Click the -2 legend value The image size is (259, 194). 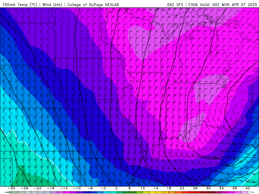103,188
